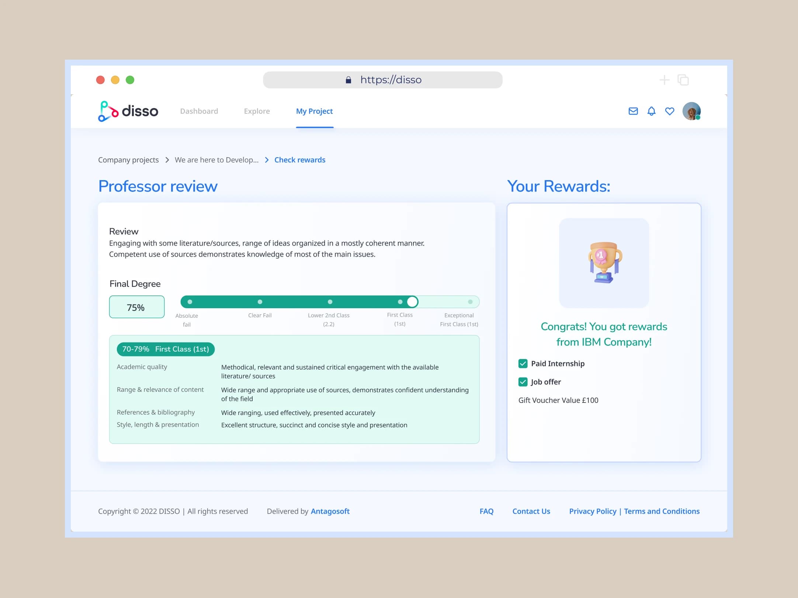Switch to the Dashboard tab

click(199, 111)
